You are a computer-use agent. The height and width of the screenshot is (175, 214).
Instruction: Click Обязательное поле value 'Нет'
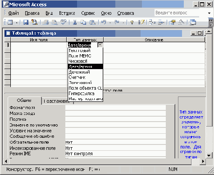coord(115,142)
